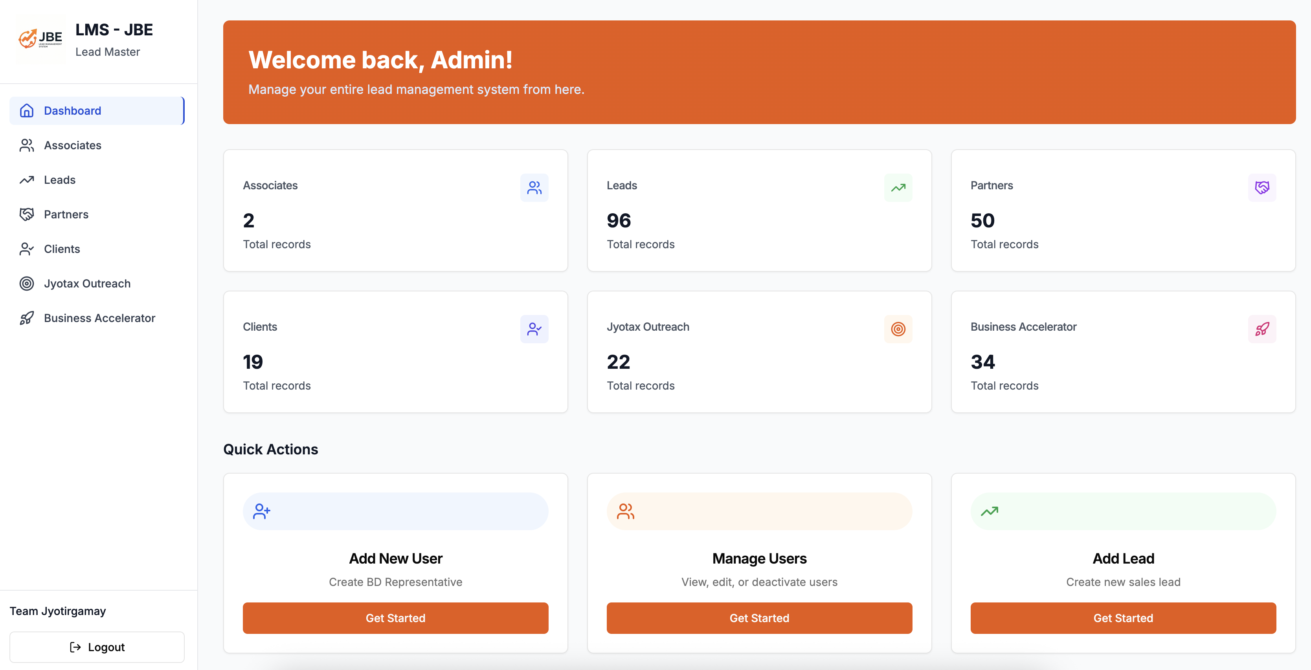1311x670 pixels.
Task: Click the Add Lead title
Action: (x=1123, y=558)
